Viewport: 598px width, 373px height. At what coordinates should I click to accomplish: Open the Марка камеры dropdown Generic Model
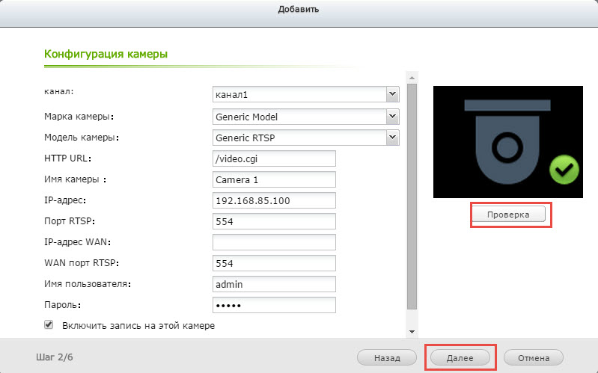coord(305,117)
